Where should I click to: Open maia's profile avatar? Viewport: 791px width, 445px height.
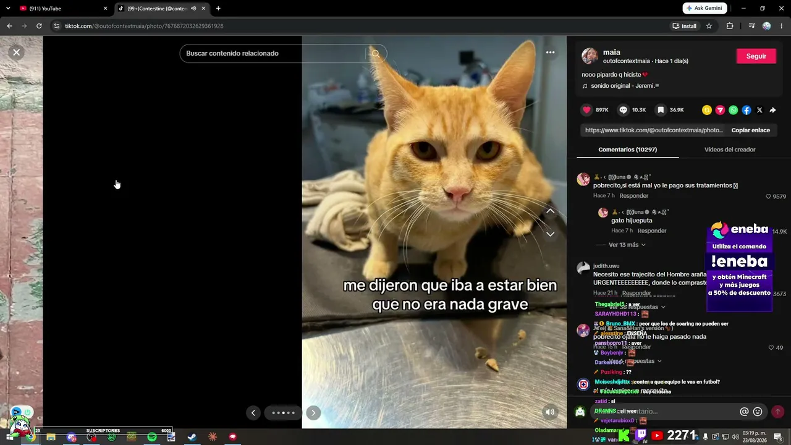(x=590, y=56)
